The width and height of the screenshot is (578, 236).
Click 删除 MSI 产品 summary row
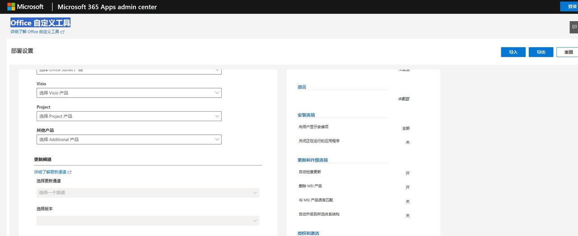point(354,186)
